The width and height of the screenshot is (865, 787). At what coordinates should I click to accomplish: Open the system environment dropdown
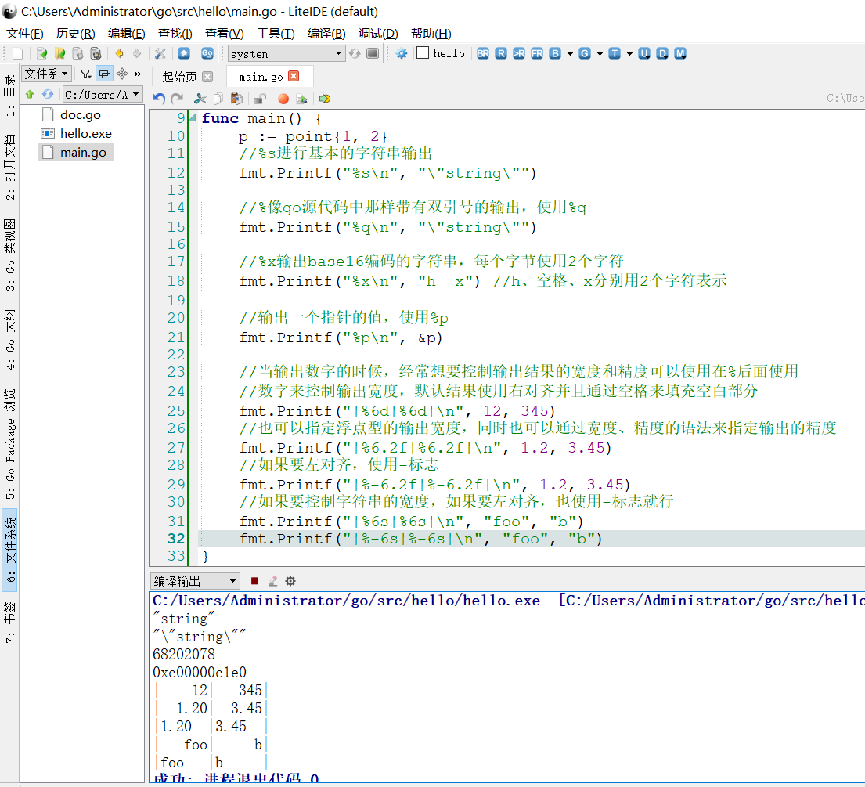[287, 53]
